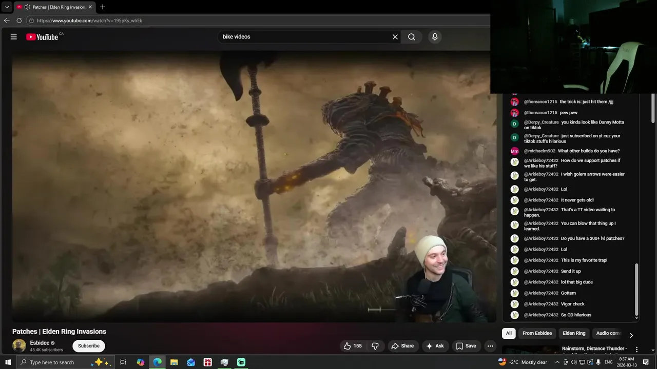The height and width of the screenshot is (369, 657).
Task: Open @michaelm902 chat author name
Action: tap(539, 151)
